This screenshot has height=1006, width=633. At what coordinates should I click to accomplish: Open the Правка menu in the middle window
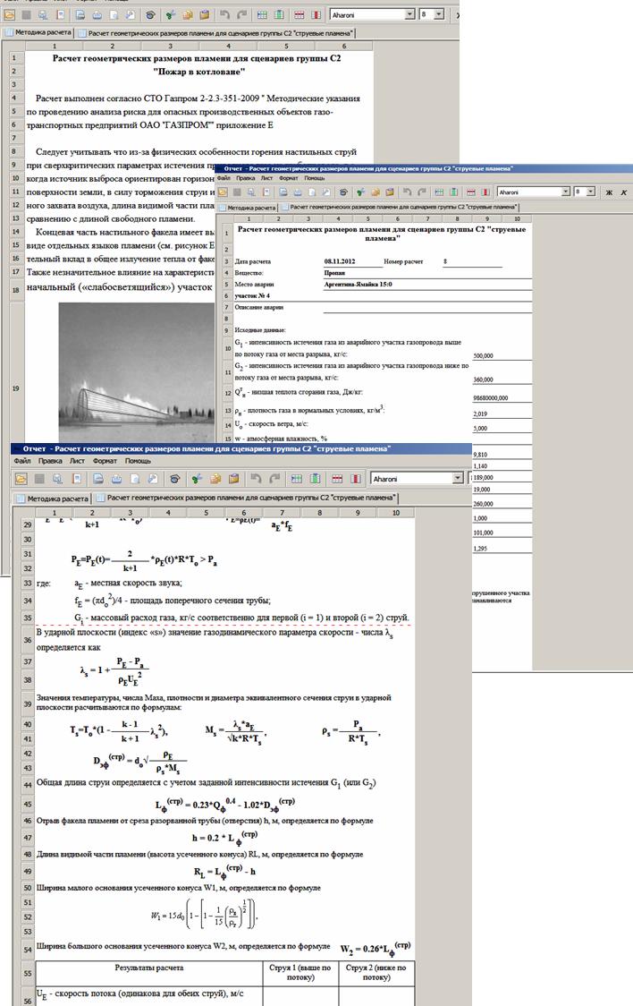click(x=245, y=179)
